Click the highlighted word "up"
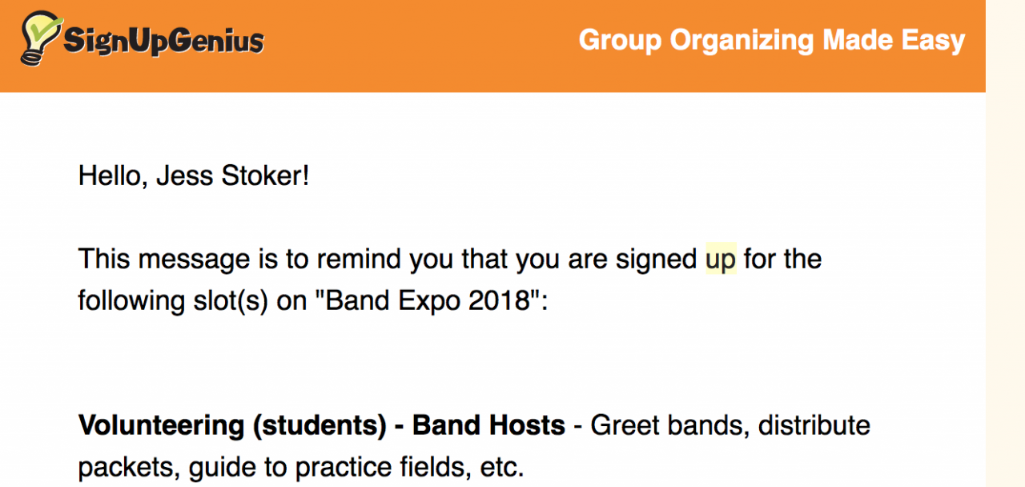 click(x=721, y=260)
